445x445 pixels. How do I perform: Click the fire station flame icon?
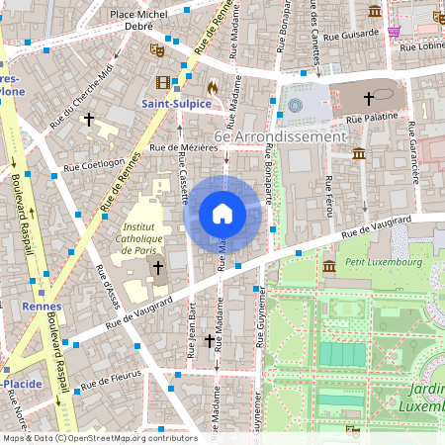point(213,88)
